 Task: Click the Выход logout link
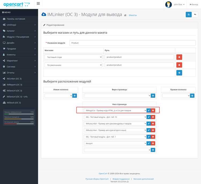click(x=194, y=5)
